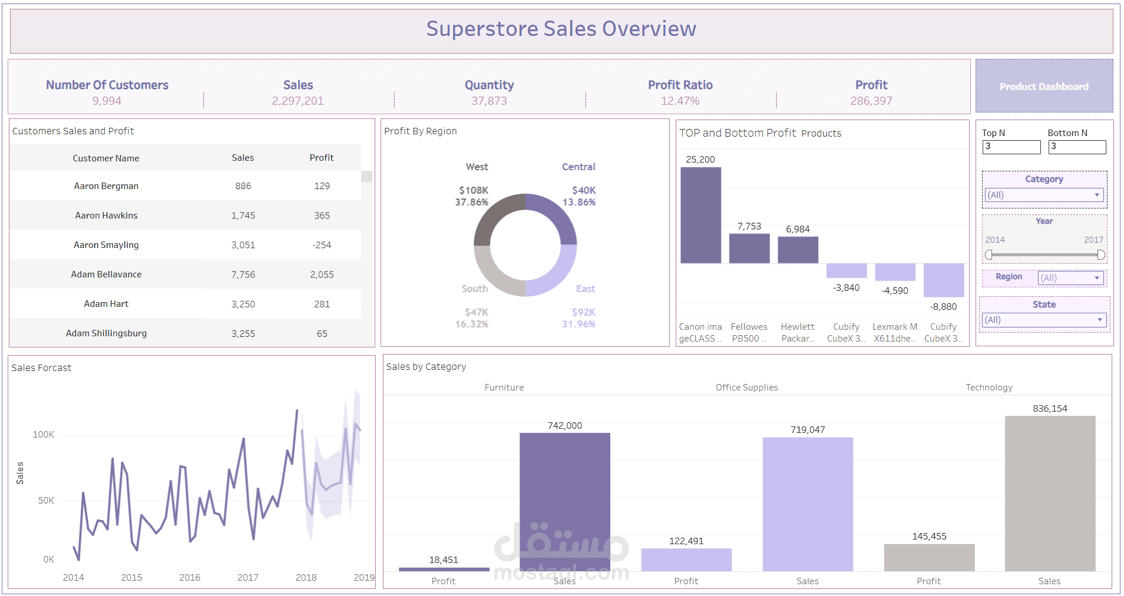Click the Superstore Sales Overview title
Screen dimensions: 1124x596
[x=561, y=28]
